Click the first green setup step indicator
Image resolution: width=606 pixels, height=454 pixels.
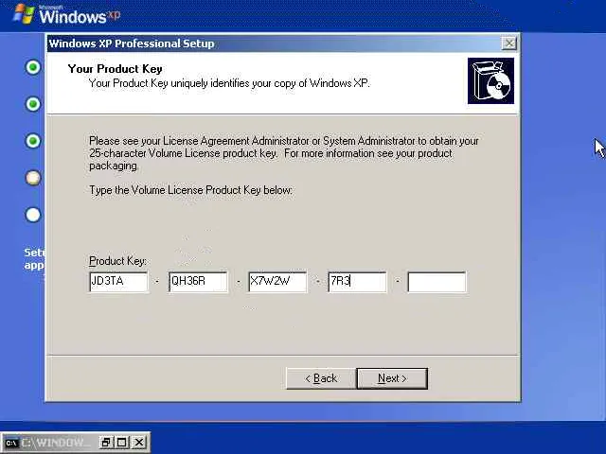click(33, 67)
